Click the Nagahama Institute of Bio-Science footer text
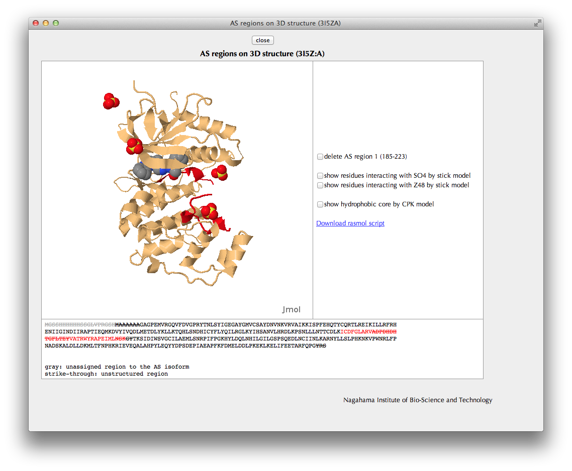 point(418,400)
